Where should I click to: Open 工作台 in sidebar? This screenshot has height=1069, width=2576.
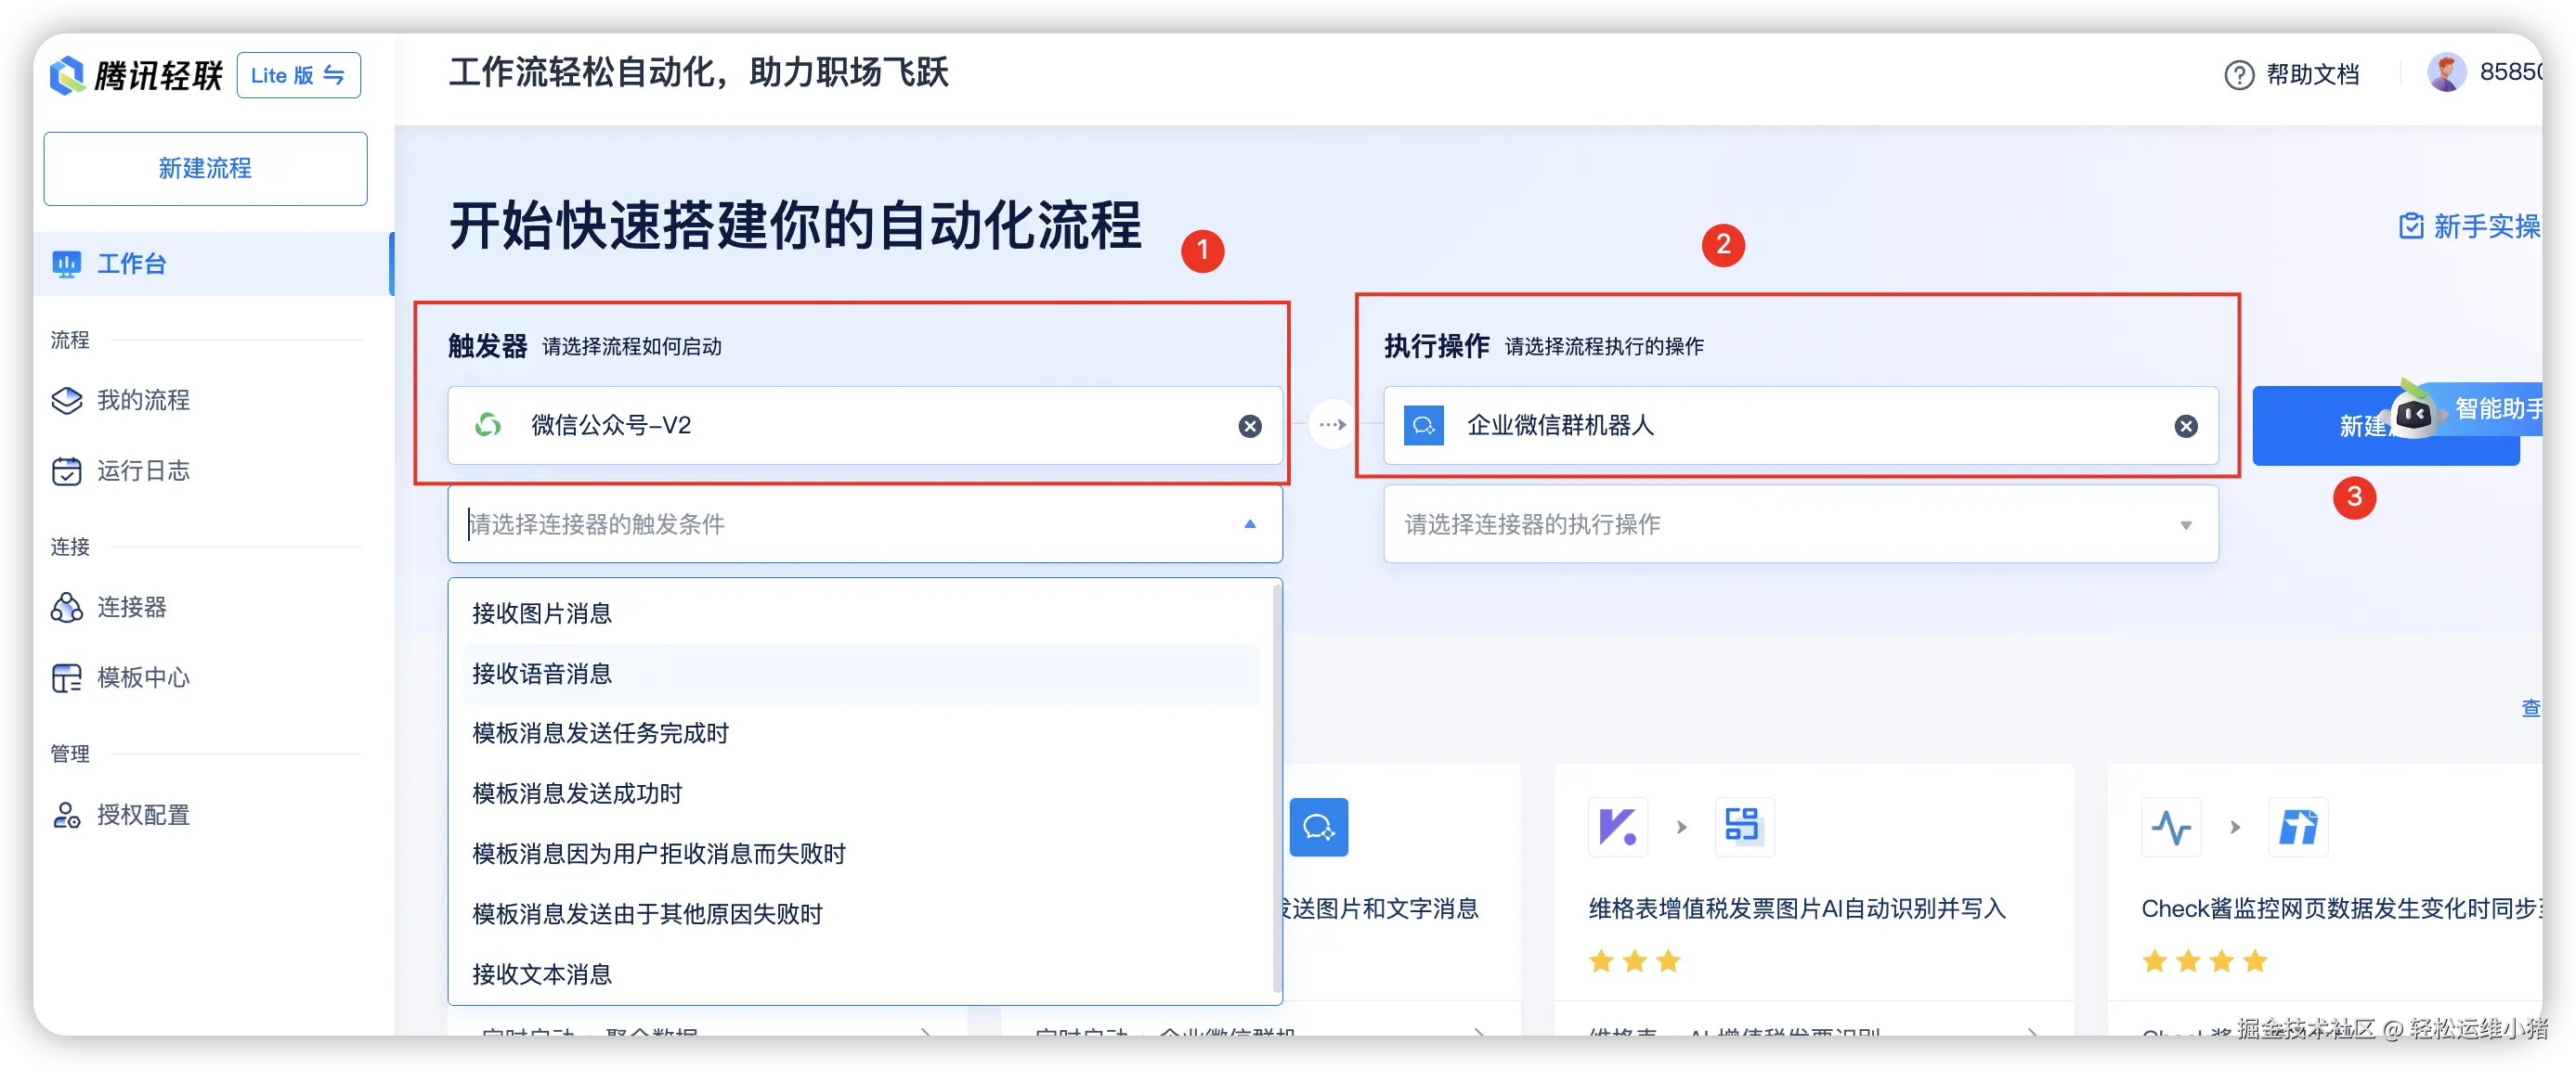coord(131,264)
